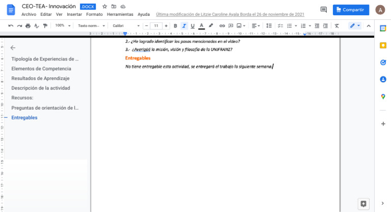391x212 pixels.
Task: Click the font size field
Action: tap(156, 25)
